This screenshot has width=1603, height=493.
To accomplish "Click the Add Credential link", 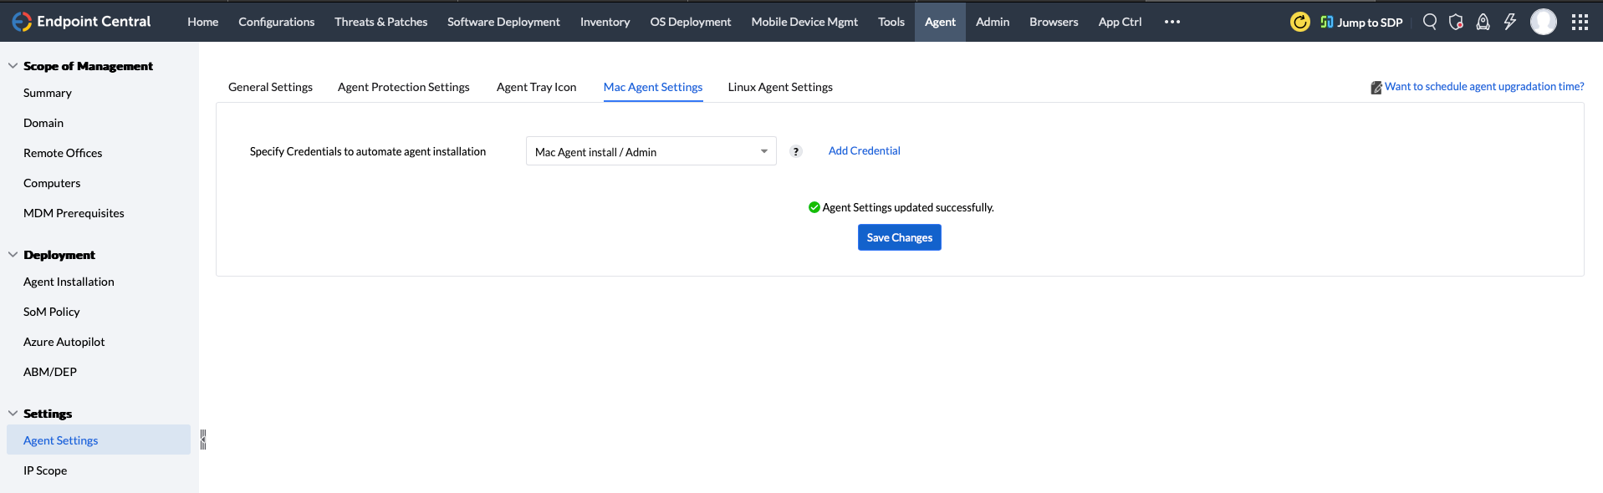I will pos(865,150).
